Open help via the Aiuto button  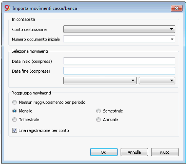tap(165, 152)
